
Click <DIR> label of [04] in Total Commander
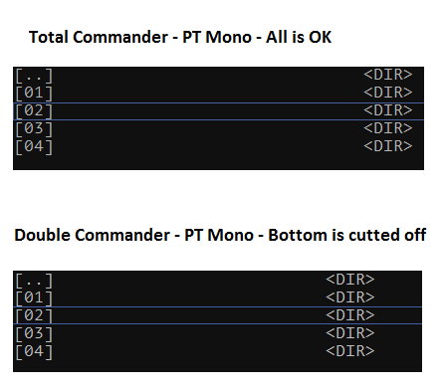(387, 146)
